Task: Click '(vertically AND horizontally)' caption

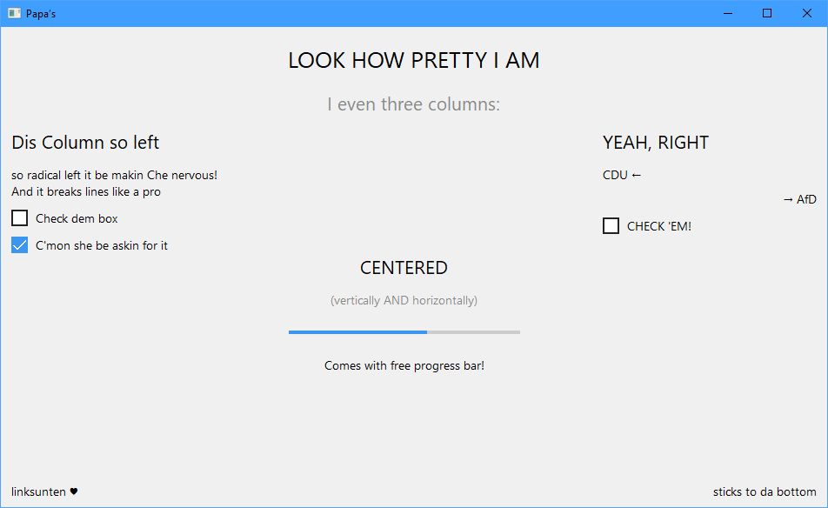Action: click(x=404, y=300)
